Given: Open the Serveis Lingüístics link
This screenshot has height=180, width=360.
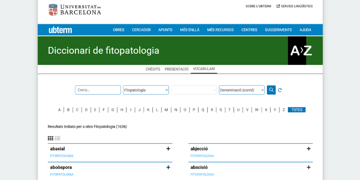Looking at the screenshot, I should point(295,6).
